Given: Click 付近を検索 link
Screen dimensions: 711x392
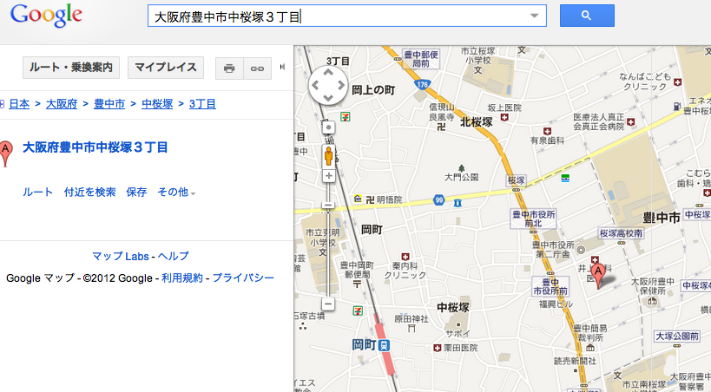Looking at the screenshot, I should tap(89, 193).
